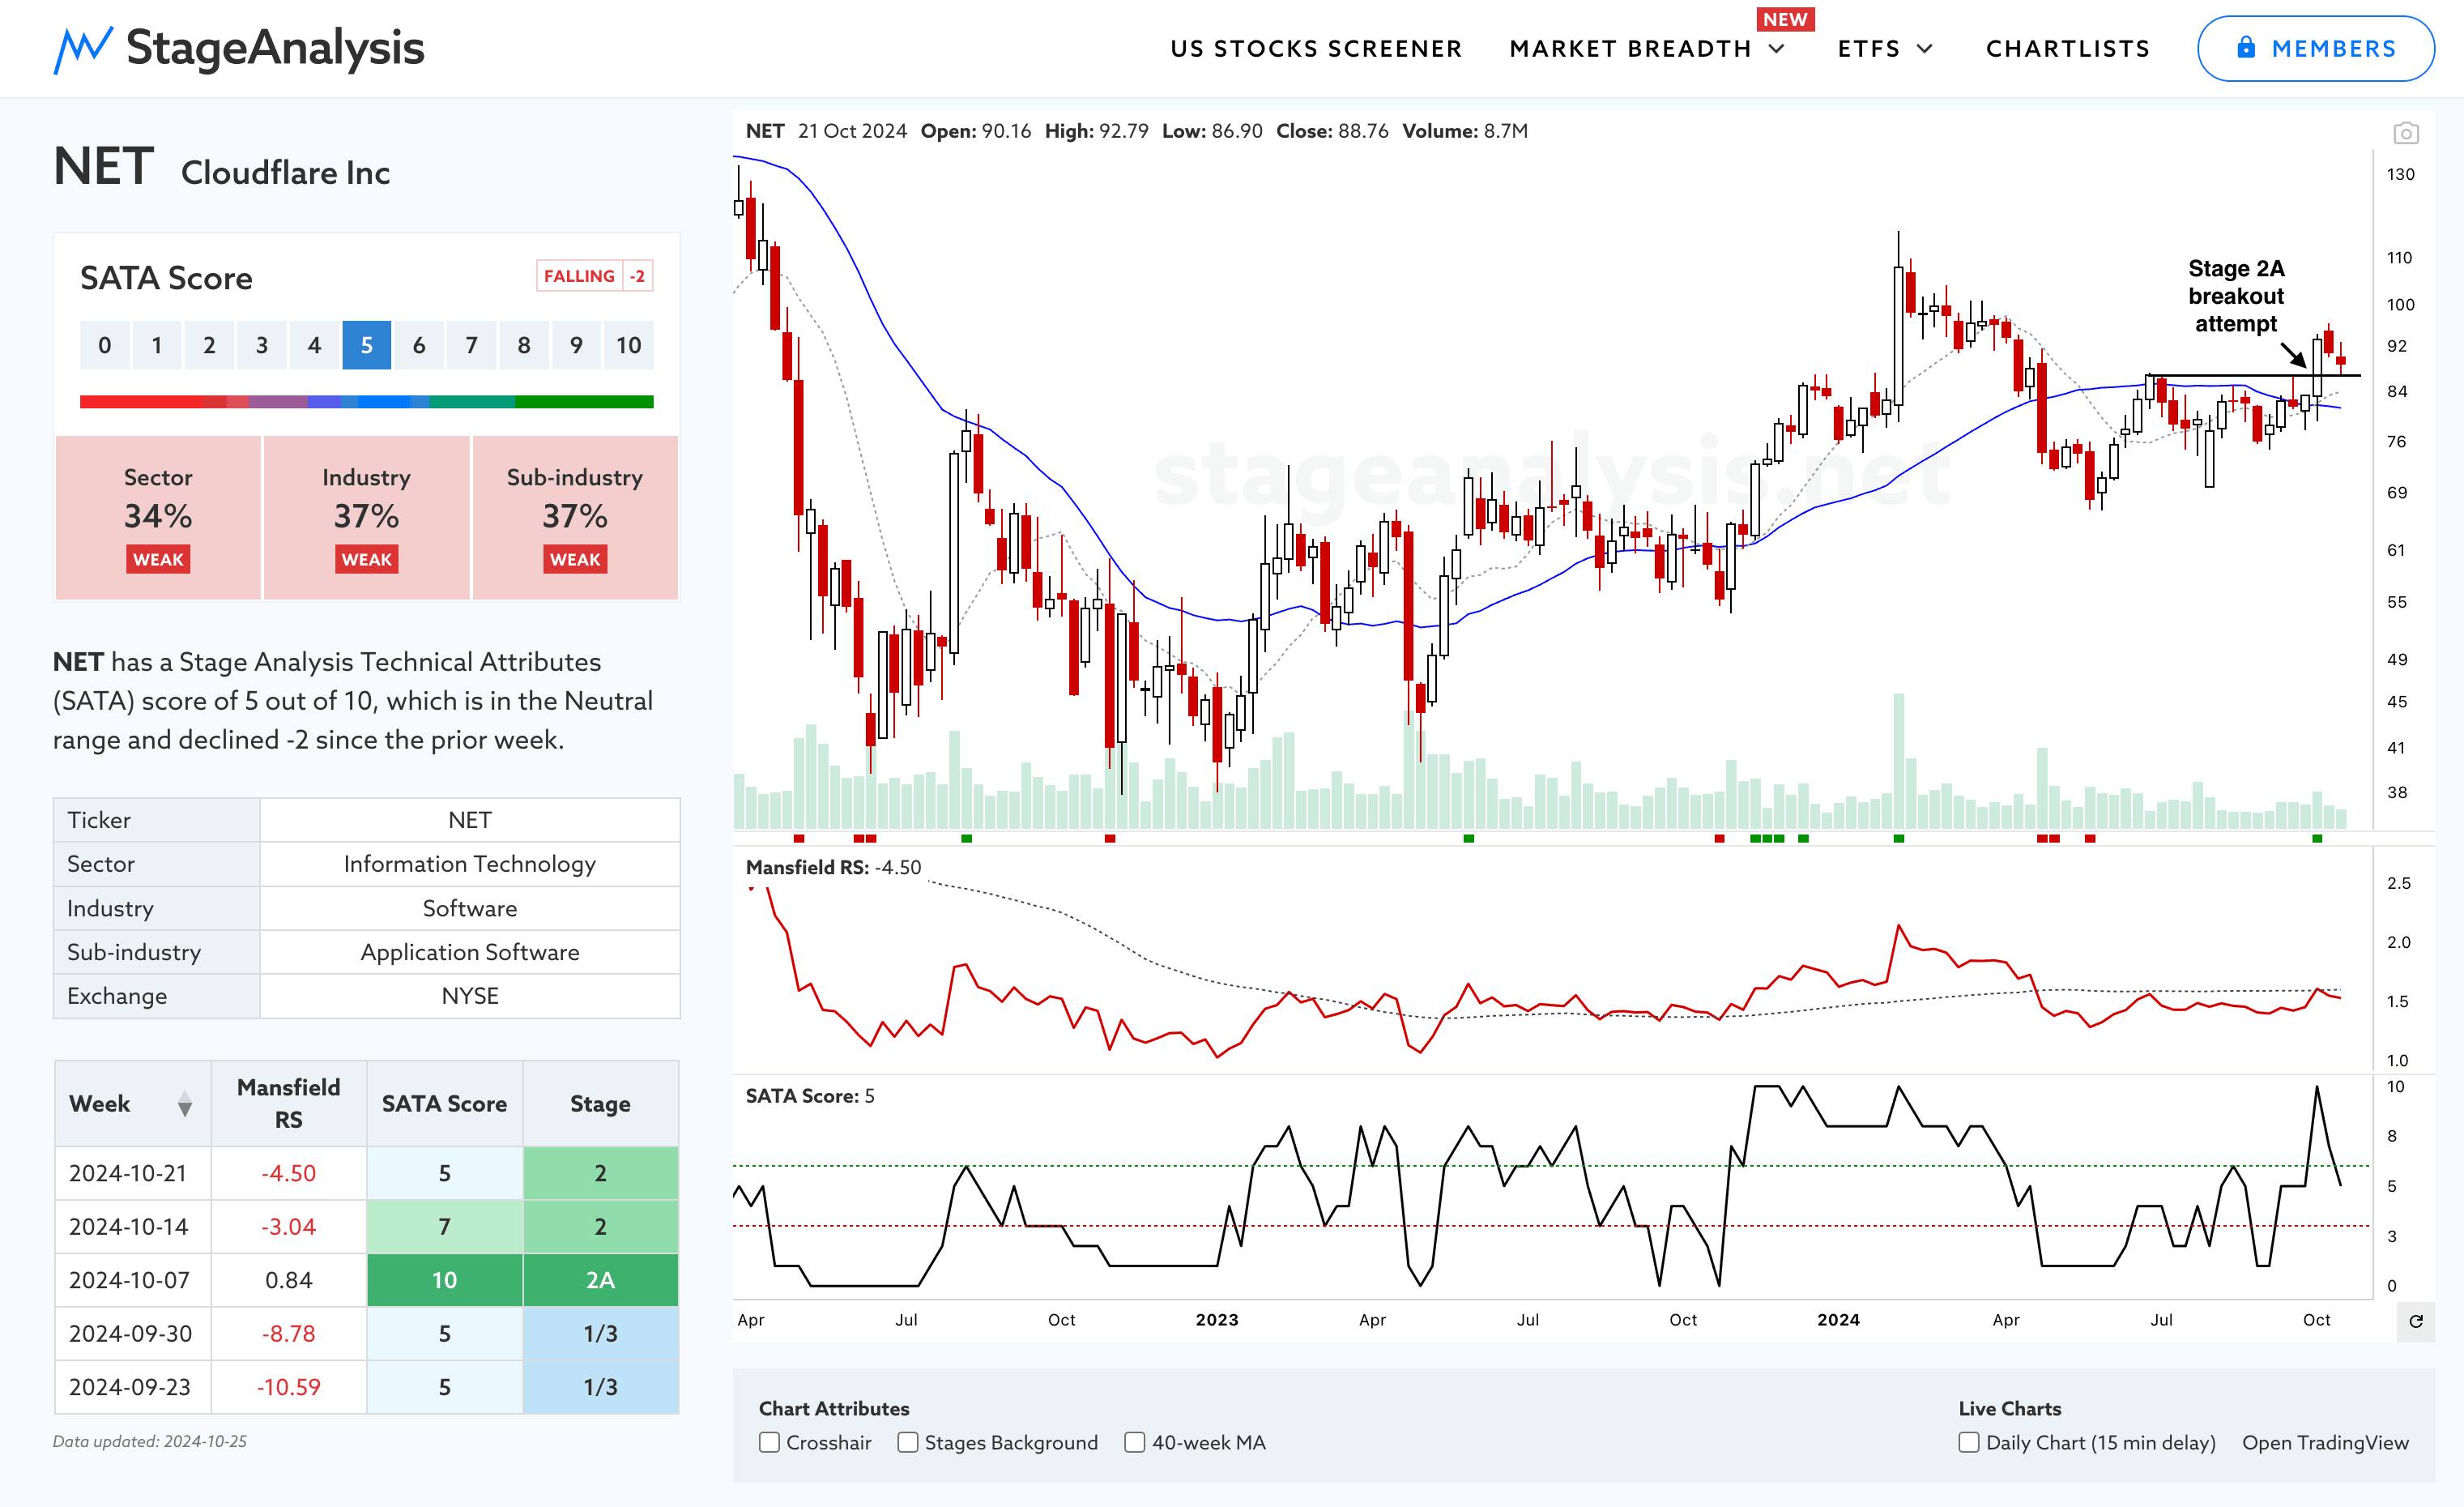Take chart snapshot with camera icon
This screenshot has width=2464, height=1507.
[x=2406, y=133]
